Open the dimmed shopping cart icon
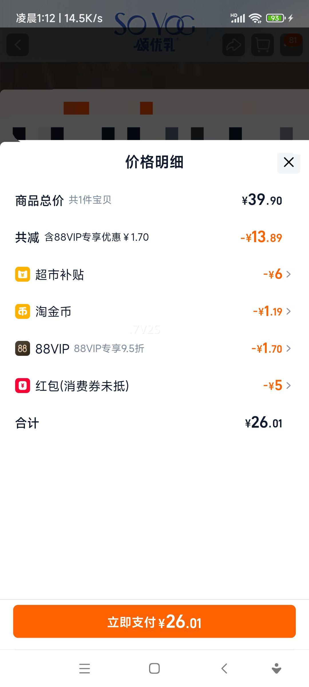Viewport: 309px width, 687px height. (x=262, y=45)
